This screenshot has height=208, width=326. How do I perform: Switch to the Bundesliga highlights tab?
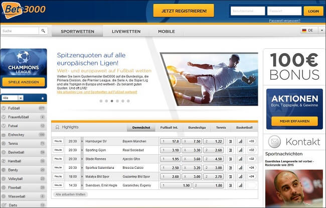coord(197,128)
